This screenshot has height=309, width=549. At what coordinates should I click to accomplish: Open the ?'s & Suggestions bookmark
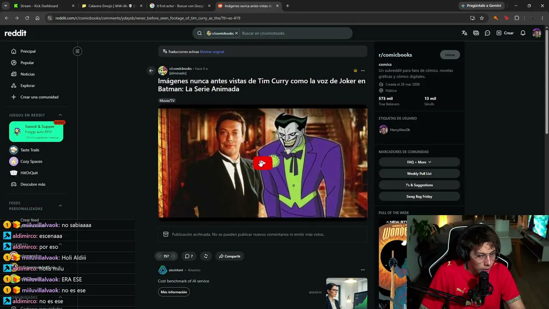pos(419,185)
